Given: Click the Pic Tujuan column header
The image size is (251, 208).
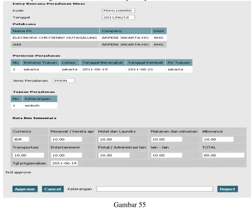Looking at the screenshot, I should coord(179,63).
